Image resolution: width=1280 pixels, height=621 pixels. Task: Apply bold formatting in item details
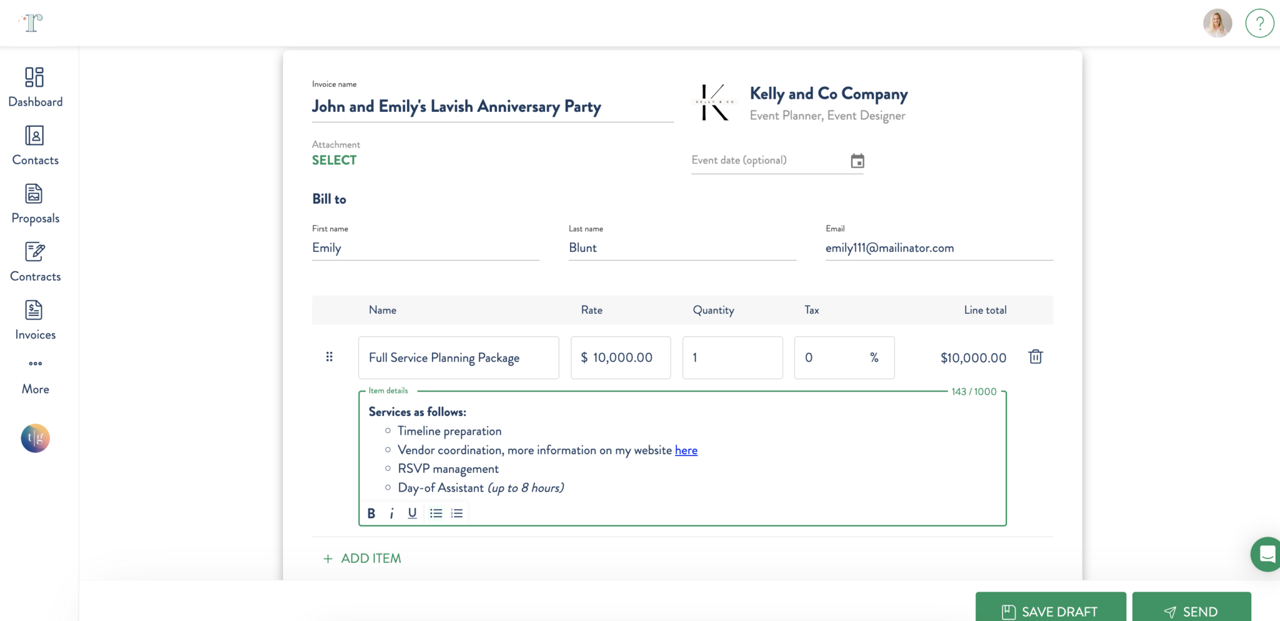point(371,513)
